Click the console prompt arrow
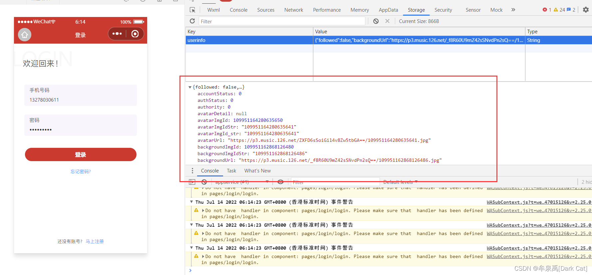The image size is (592, 275). (190, 270)
